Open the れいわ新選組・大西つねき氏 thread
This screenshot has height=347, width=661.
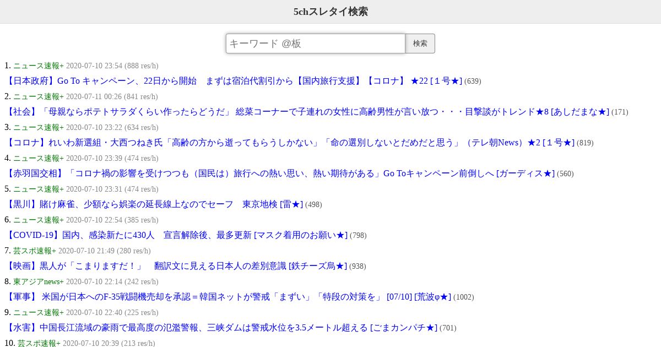290,143
